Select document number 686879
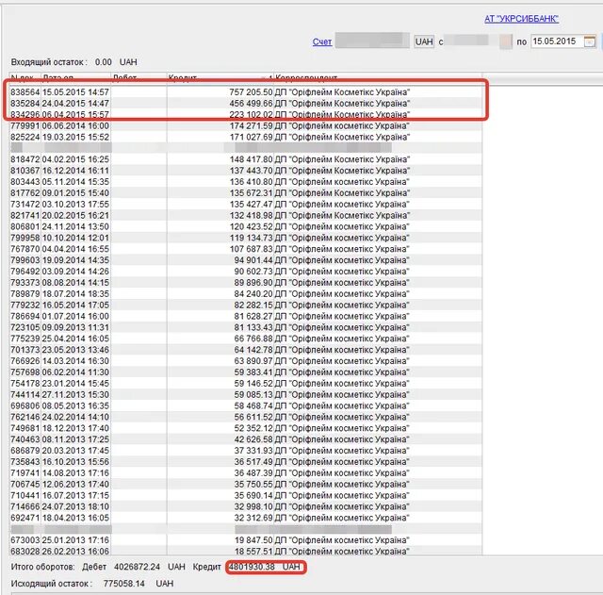Screen dimensions: 603x595 coord(25,451)
